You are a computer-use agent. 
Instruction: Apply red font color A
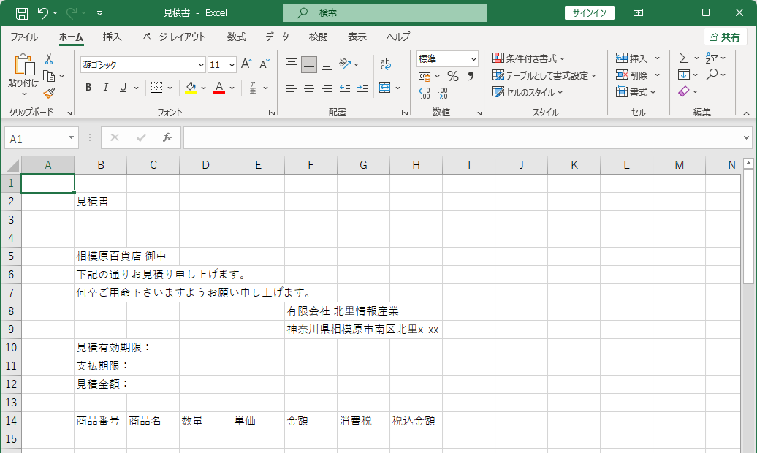point(219,88)
